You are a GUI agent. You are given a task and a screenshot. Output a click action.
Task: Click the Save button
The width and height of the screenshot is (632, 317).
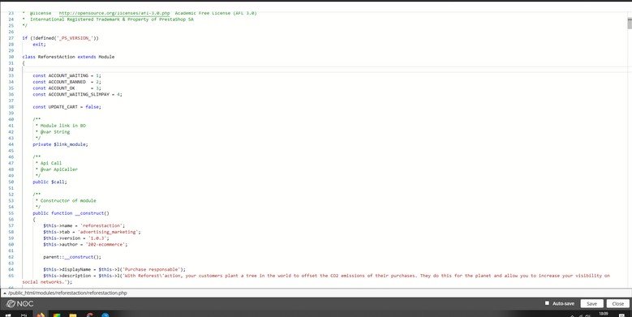(591, 304)
